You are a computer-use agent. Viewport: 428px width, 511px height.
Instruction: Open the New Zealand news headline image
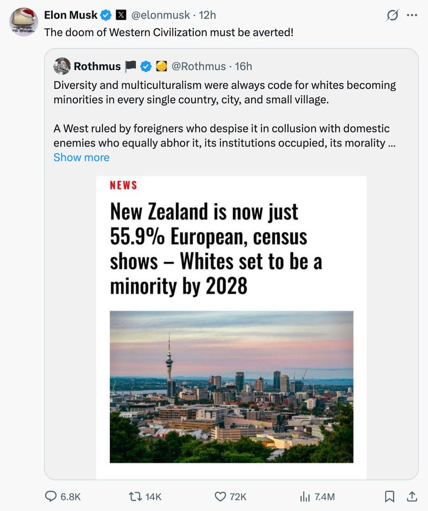231,328
